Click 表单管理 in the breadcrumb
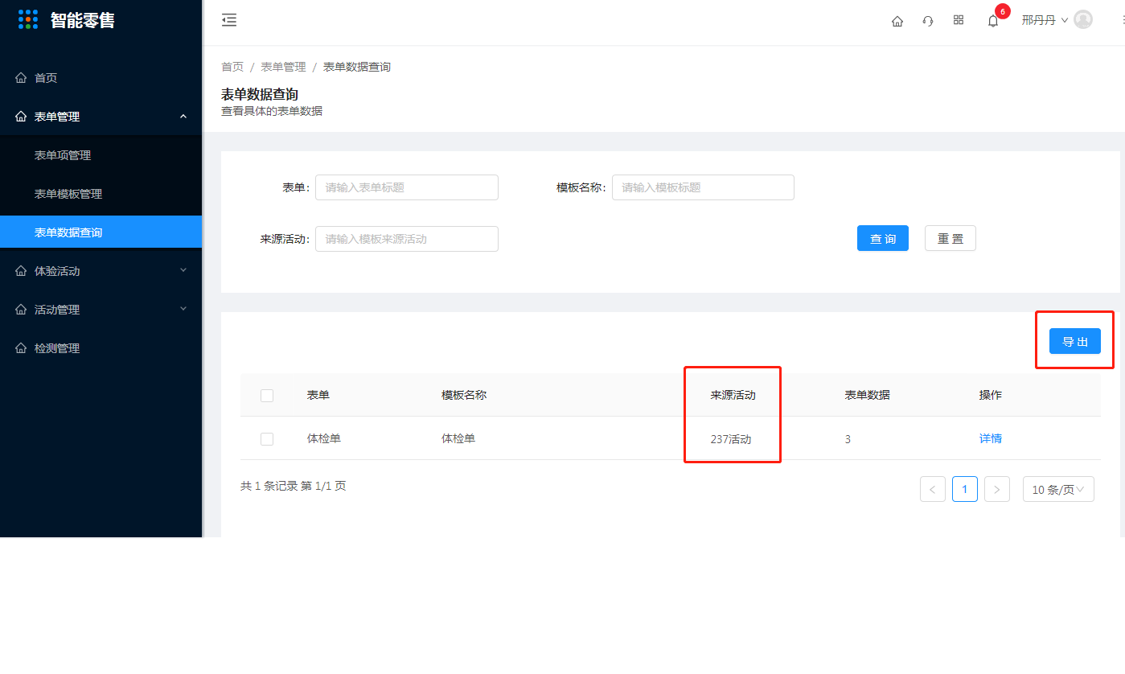Viewport: 1125px width, 674px height. [283, 67]
